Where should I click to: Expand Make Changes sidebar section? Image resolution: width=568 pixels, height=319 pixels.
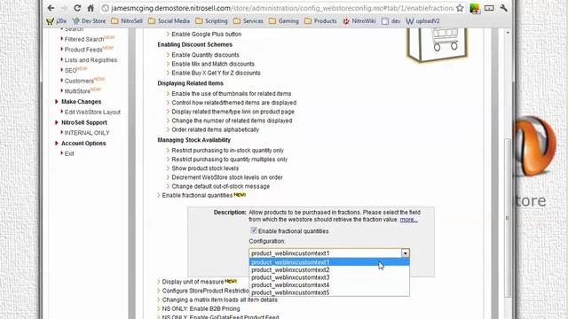point(81,102)
